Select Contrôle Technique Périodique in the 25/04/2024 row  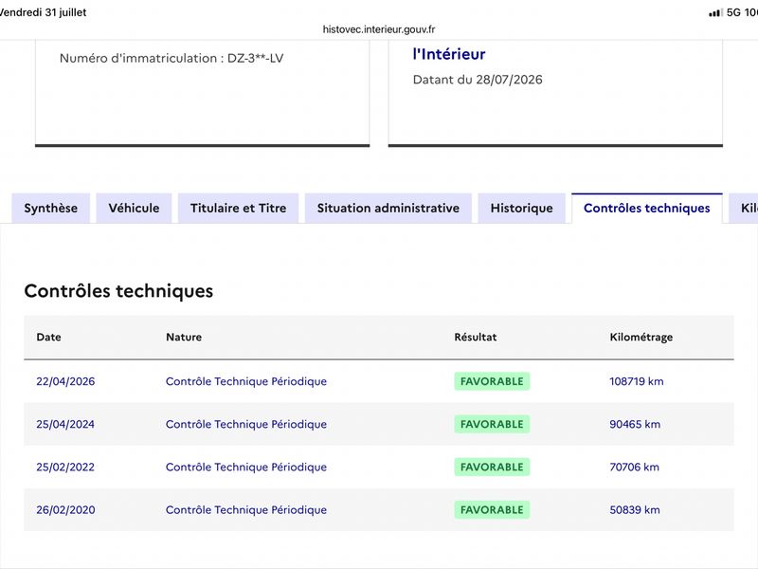pos(246,424)
